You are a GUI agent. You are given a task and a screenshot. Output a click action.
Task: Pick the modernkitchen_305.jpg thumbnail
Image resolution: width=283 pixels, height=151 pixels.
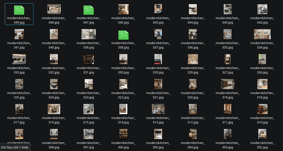point(158,134)
